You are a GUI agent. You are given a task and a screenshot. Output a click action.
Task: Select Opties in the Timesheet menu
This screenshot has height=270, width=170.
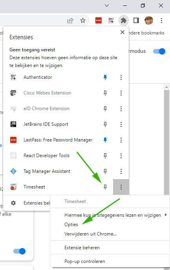[71, 225]
